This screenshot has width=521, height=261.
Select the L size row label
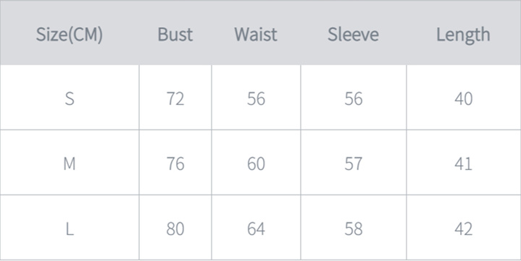pos(70,228)
